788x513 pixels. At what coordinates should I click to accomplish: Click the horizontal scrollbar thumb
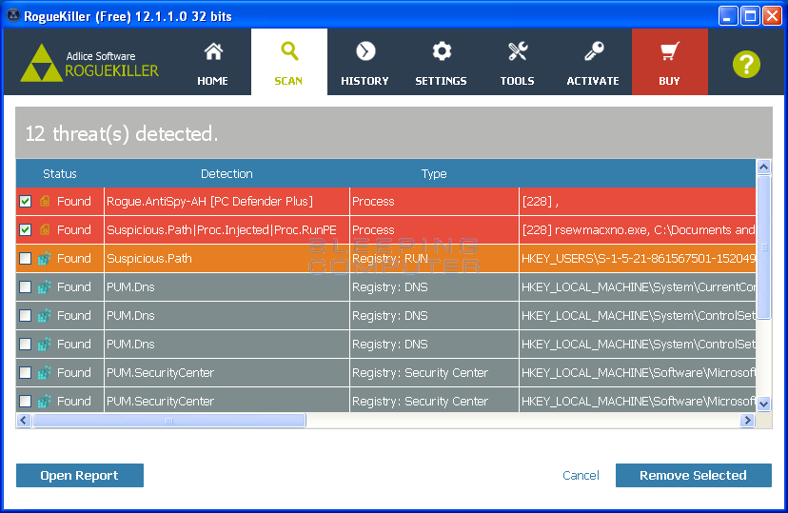[x=168, y=421]
